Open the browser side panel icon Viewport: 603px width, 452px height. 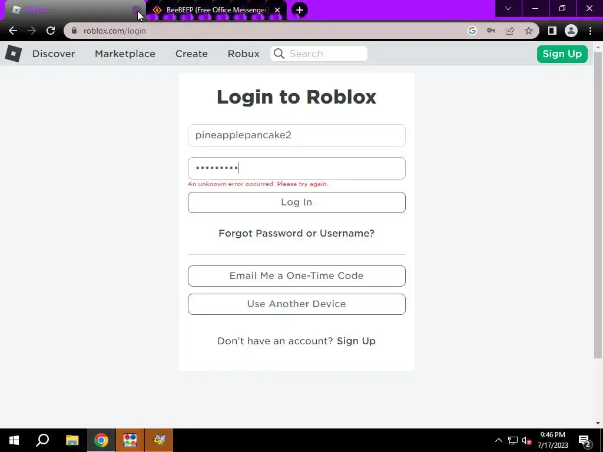click(552, 31)
